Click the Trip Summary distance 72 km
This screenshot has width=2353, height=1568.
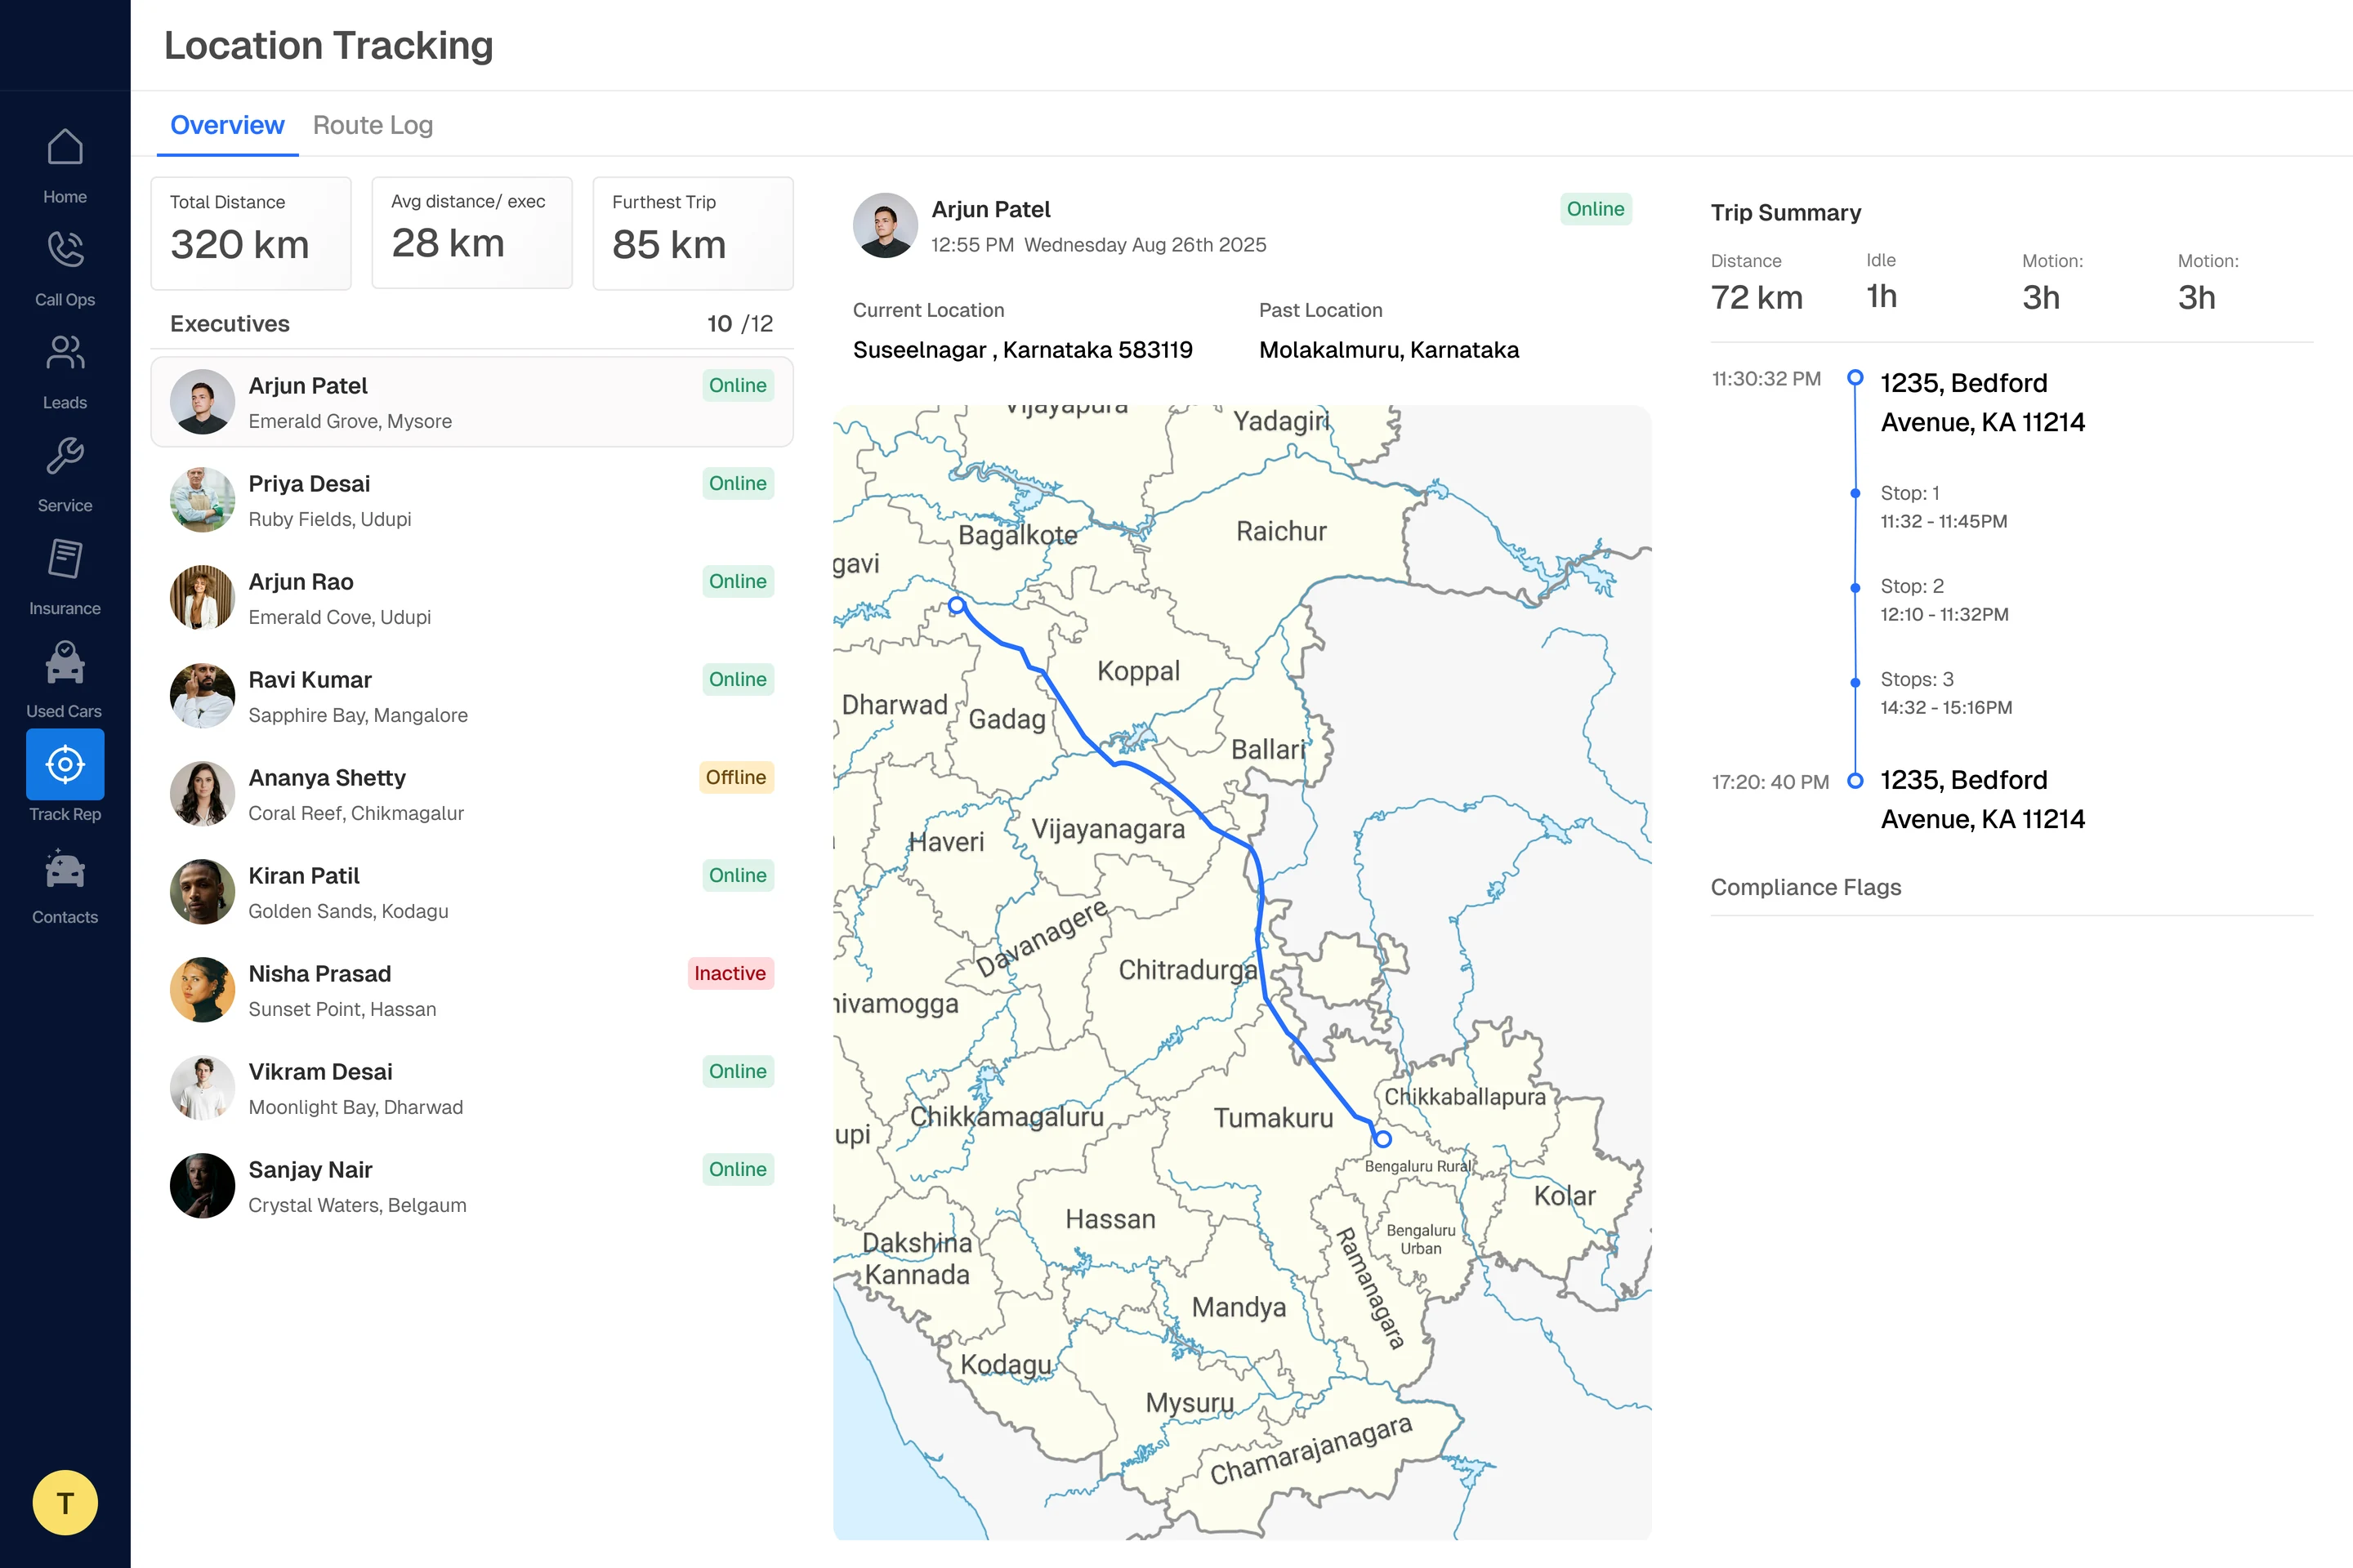1757,297
